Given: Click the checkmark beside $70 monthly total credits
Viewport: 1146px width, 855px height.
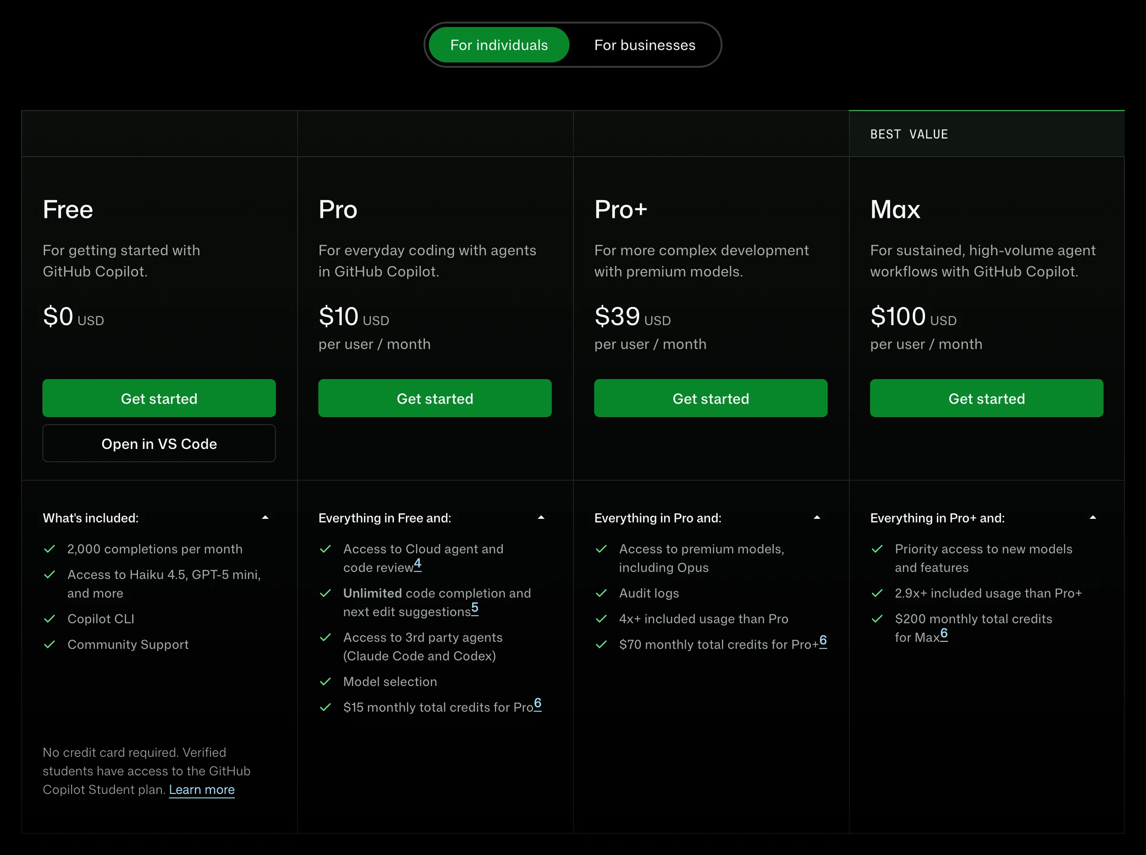Looking at the screenshot, I should point(601,644).
